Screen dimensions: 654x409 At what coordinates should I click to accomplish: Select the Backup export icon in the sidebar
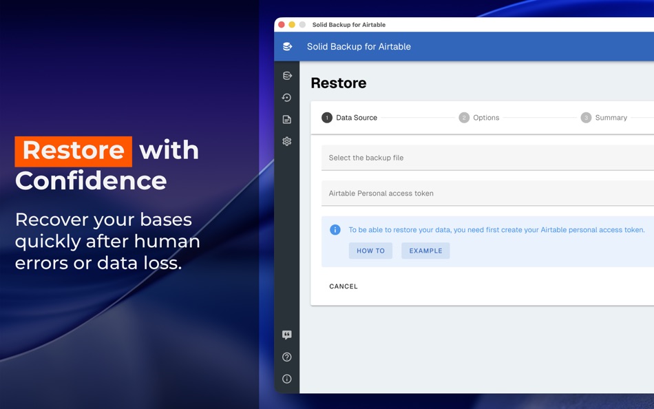point(287,75)
